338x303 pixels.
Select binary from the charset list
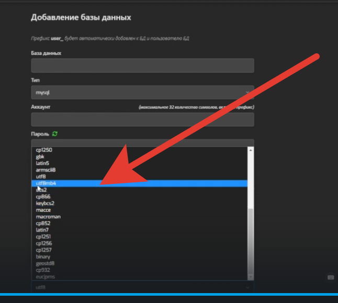click(x=43, y=257)
